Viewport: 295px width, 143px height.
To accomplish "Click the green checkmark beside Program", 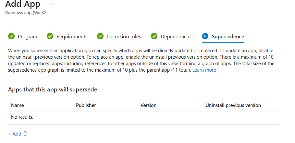I will click(11, 36).
